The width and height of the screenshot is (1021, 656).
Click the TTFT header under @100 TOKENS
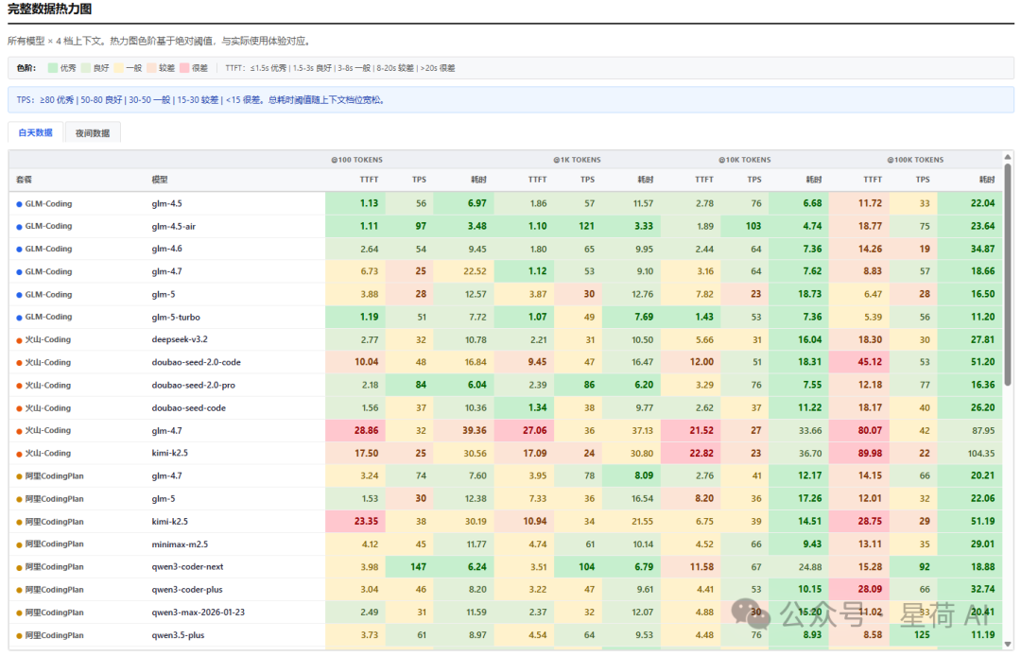[x=370, y=180]
